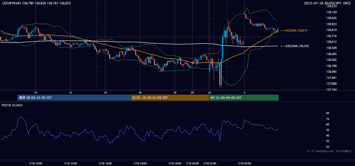The width and height of the screenshot is (355, 166).
Task: Click hour label 20 on the price chart
Action: (192, 92)
